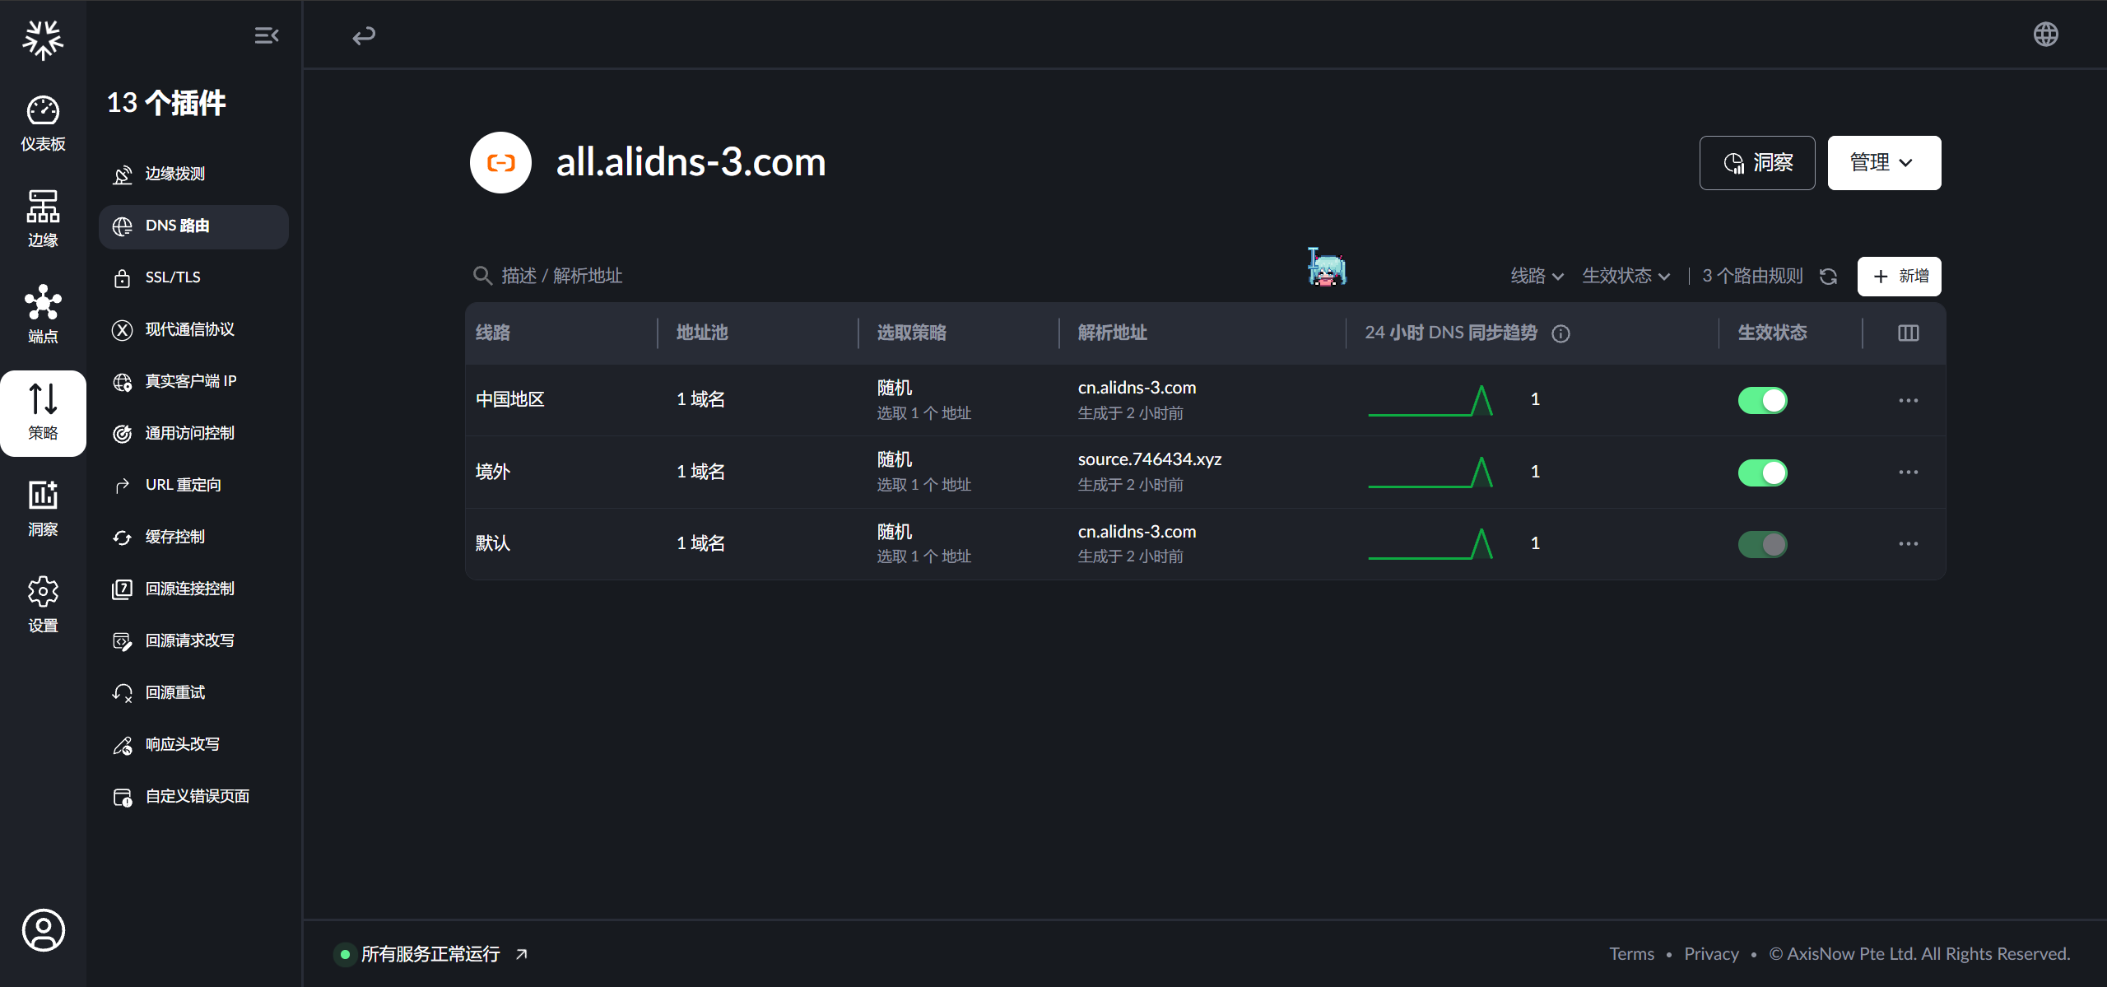Refresh the routing rules list
Viewport: 2107px width, 987px height.
pos(1828,277)
